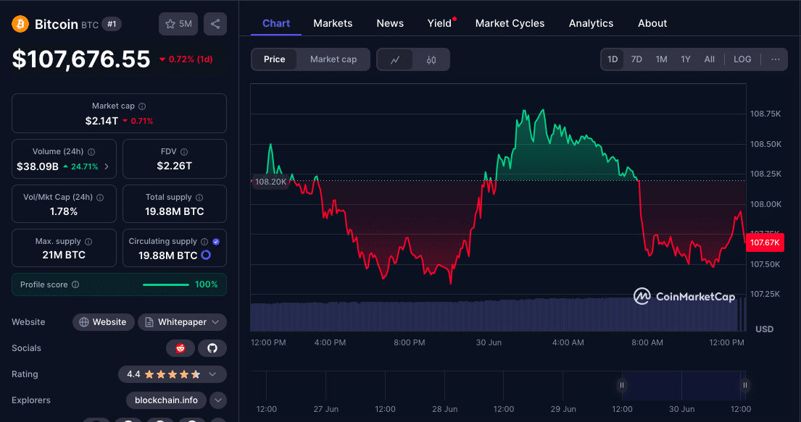Open the Yield tab
Image resolution: width=801 pixels, height=422 pixels.
(x=439, y=23)
